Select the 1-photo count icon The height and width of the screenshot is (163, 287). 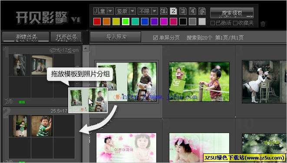(164, 11)
